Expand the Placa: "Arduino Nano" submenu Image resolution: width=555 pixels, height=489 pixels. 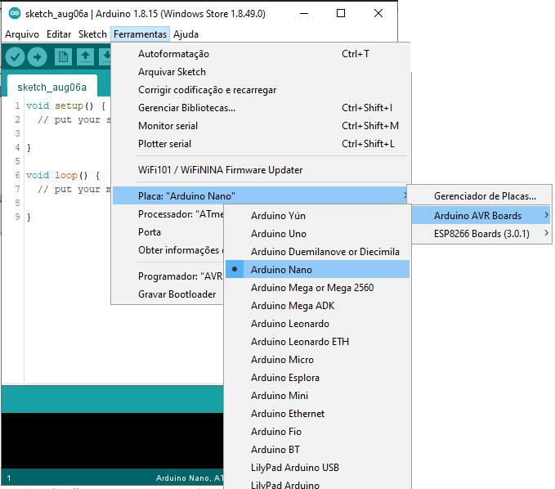(262, 195)
